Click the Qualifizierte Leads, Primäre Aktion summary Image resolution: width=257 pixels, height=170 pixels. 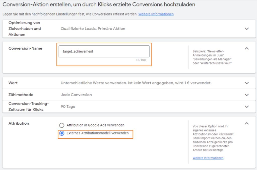tap(93, 29)
